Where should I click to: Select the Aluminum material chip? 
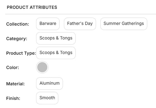click(x=49, y=83)
